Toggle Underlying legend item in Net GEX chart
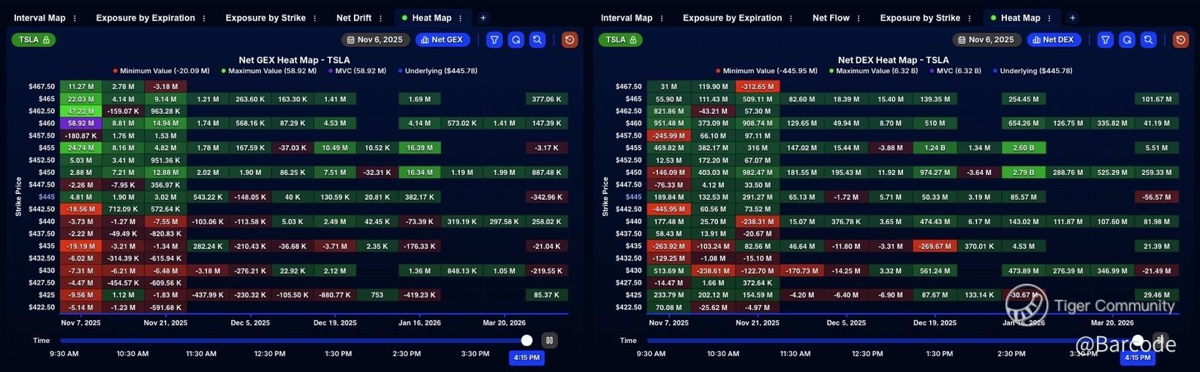 click(x=437, y=71)
